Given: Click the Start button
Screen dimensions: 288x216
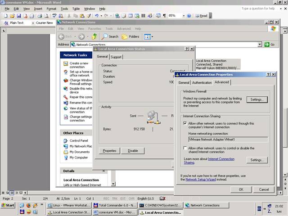Looking at the screenshot, I should coord(8,205).
